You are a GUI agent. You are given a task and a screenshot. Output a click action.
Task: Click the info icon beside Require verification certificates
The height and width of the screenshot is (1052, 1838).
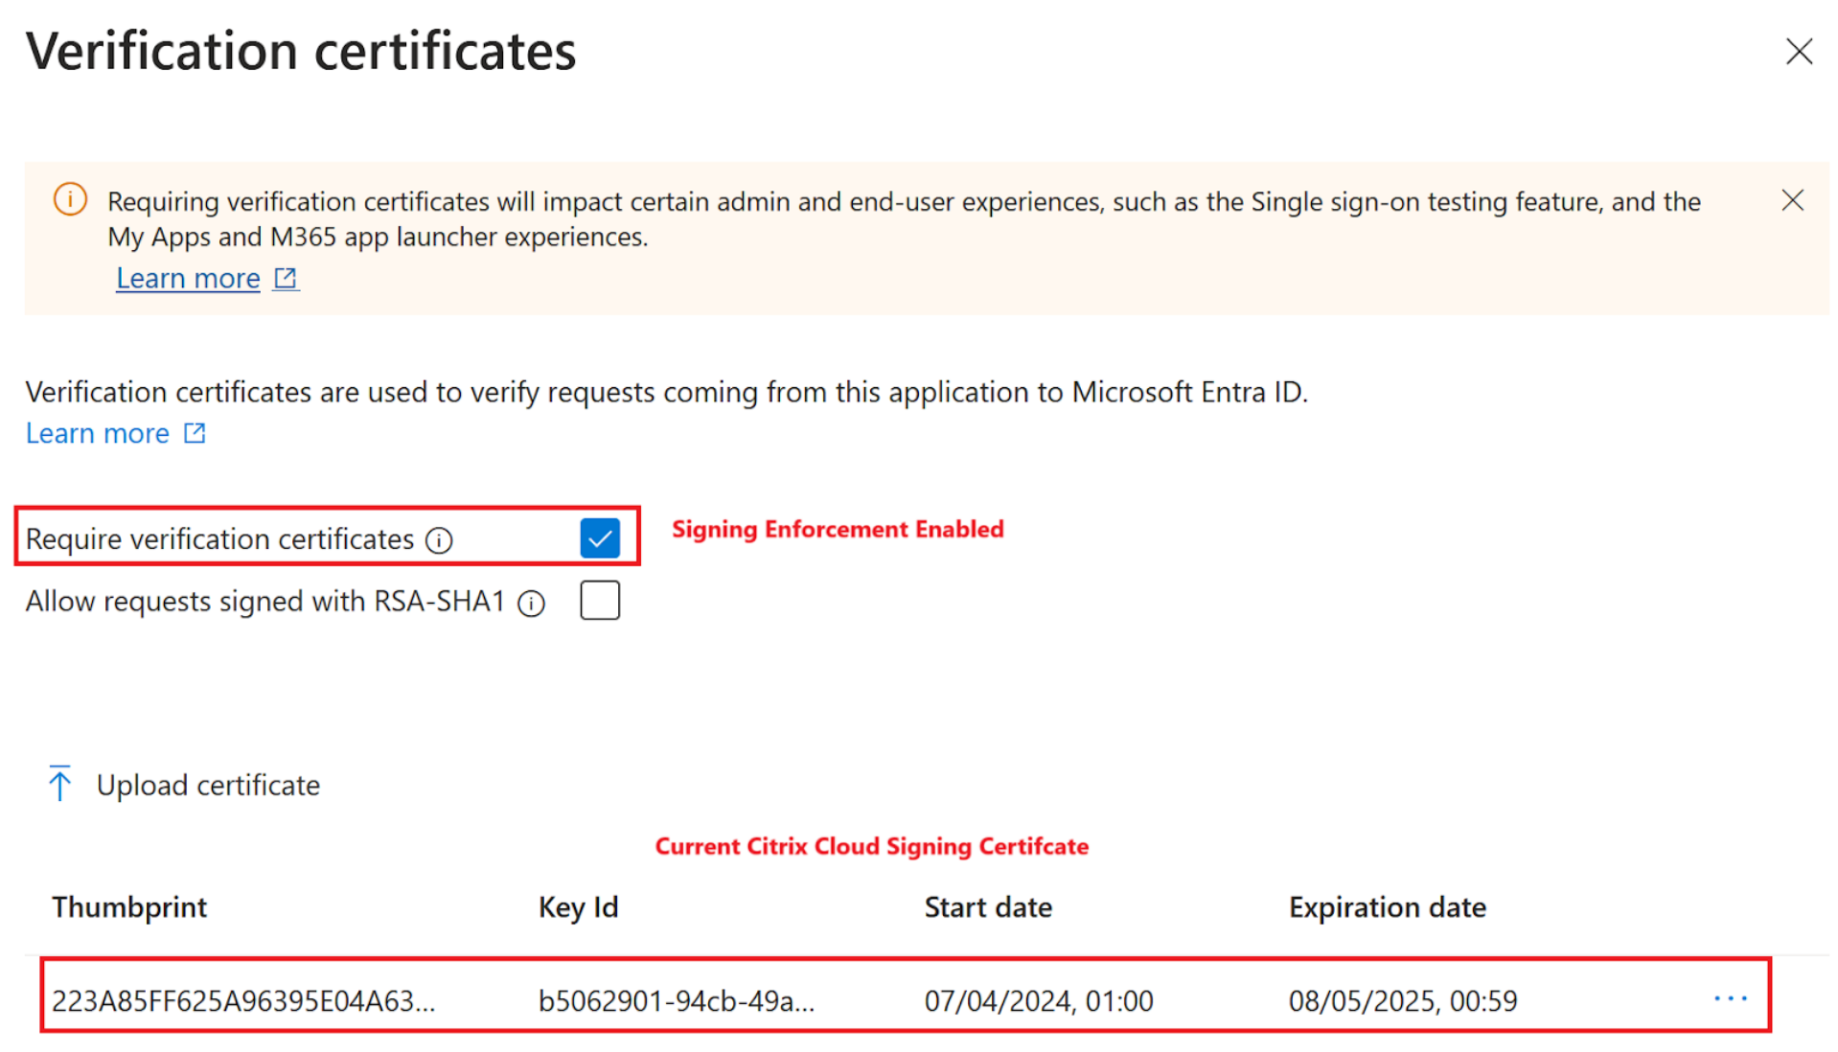pyautogui.click(x=439, y=539)
